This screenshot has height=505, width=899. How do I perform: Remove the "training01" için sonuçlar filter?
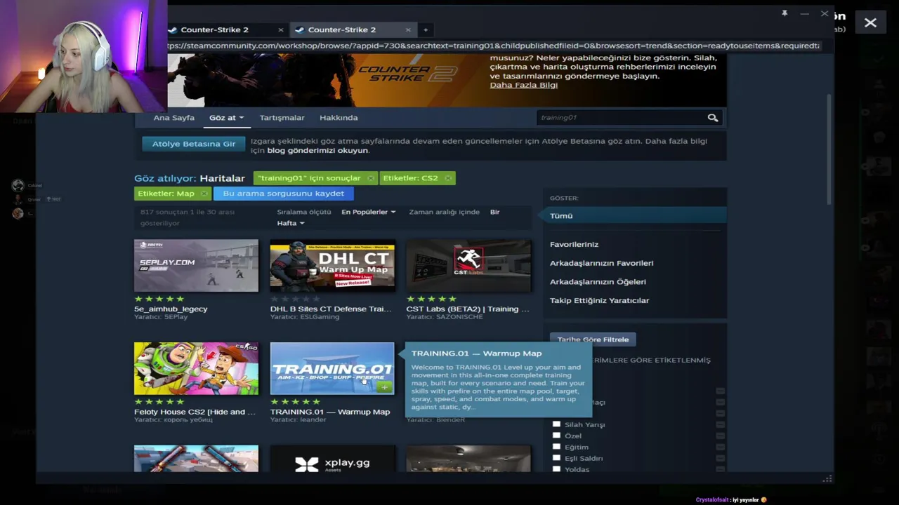click(x=371, y=178)
